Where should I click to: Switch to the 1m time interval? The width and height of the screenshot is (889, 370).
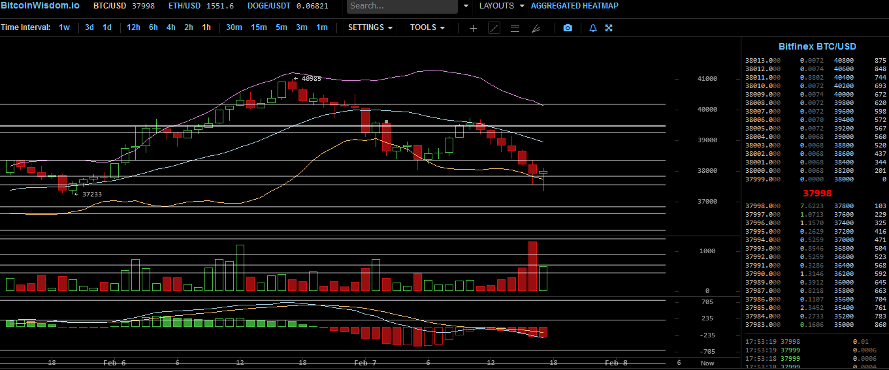click(x=321, y=27)
